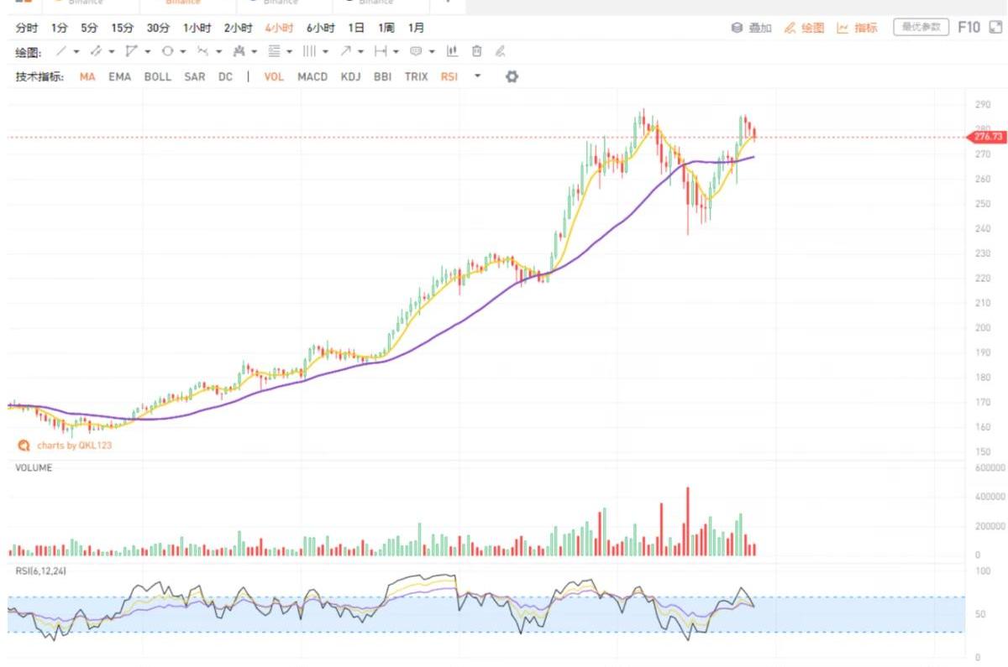
Task: Click the candlestick chart style icon
Action: (452, 51)
